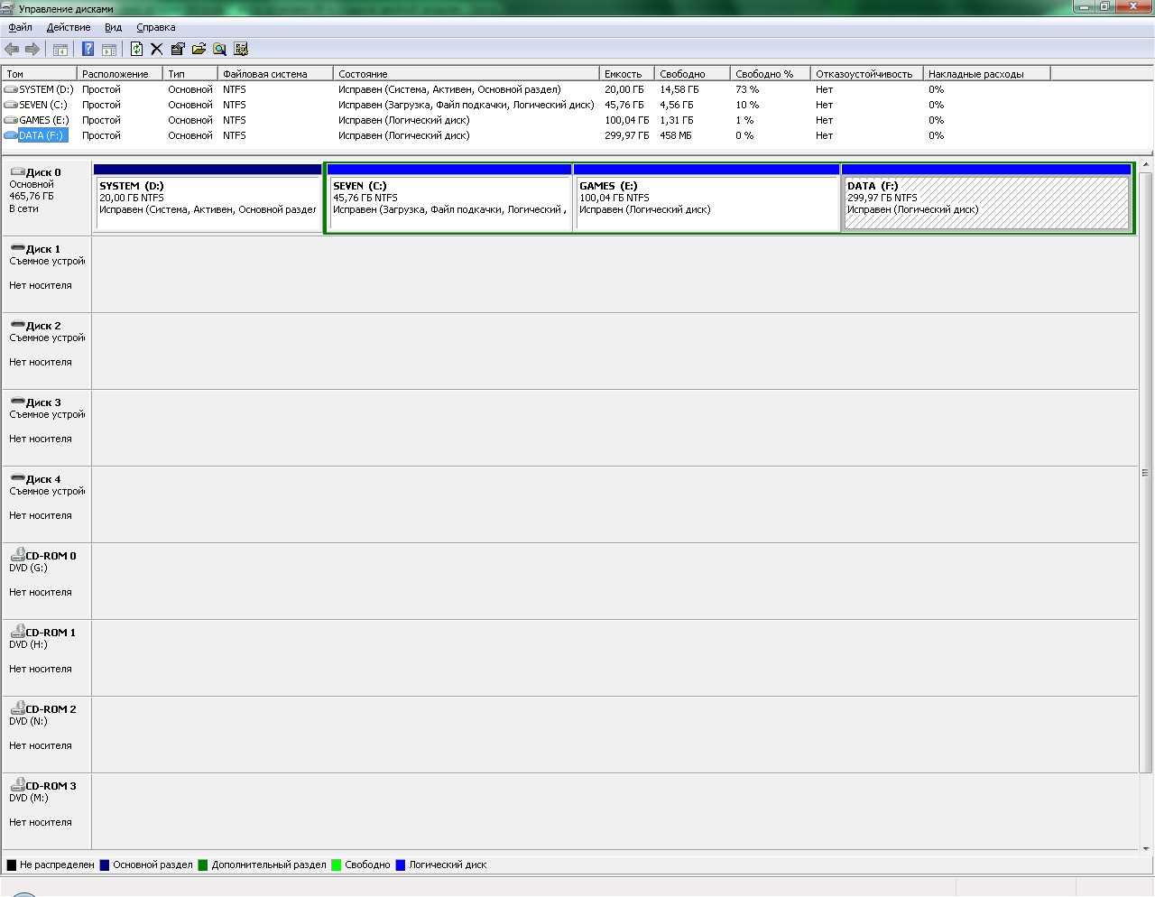Viewport: 1155px width, 897px height.
Task: Sort by the Накладные расходы column header
Action: click(986, 74)
